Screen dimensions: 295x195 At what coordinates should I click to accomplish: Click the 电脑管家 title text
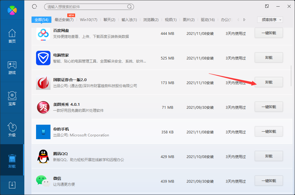(x=61, y=55)
